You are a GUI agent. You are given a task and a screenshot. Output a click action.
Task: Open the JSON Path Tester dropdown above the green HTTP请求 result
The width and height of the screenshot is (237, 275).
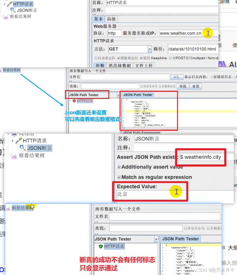[156, 239]
